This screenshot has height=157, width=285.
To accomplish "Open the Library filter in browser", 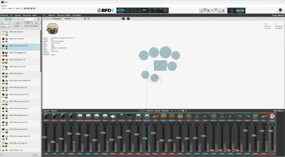I will [5, 27].
